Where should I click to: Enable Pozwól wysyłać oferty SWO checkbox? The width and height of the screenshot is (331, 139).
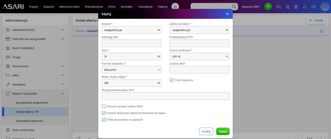[x=104, y=106]
